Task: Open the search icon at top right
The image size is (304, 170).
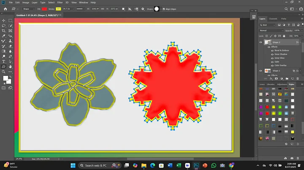Action: 286,9
